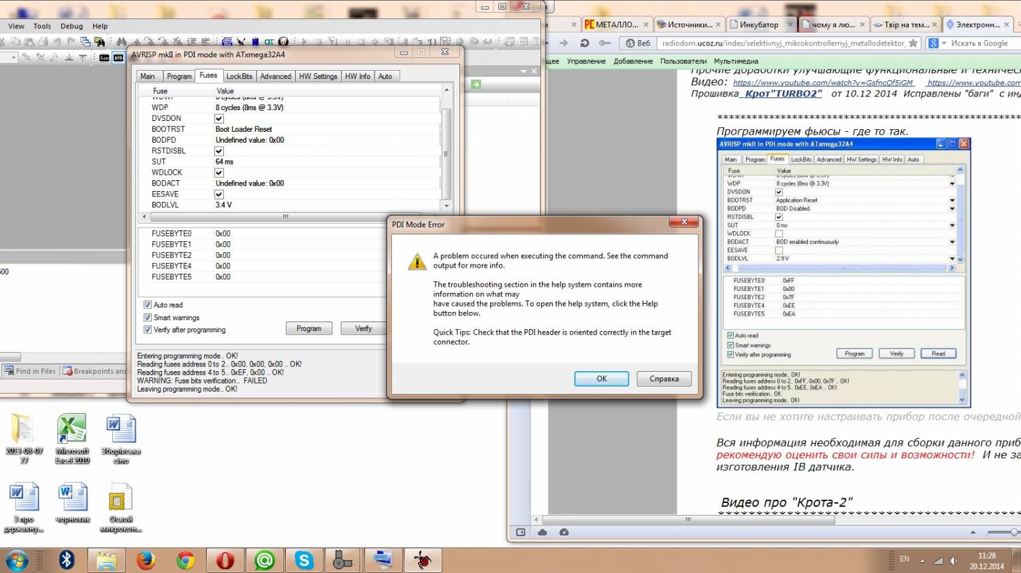Toggle Verify after programming checkbox

click(x=148, y=330)
